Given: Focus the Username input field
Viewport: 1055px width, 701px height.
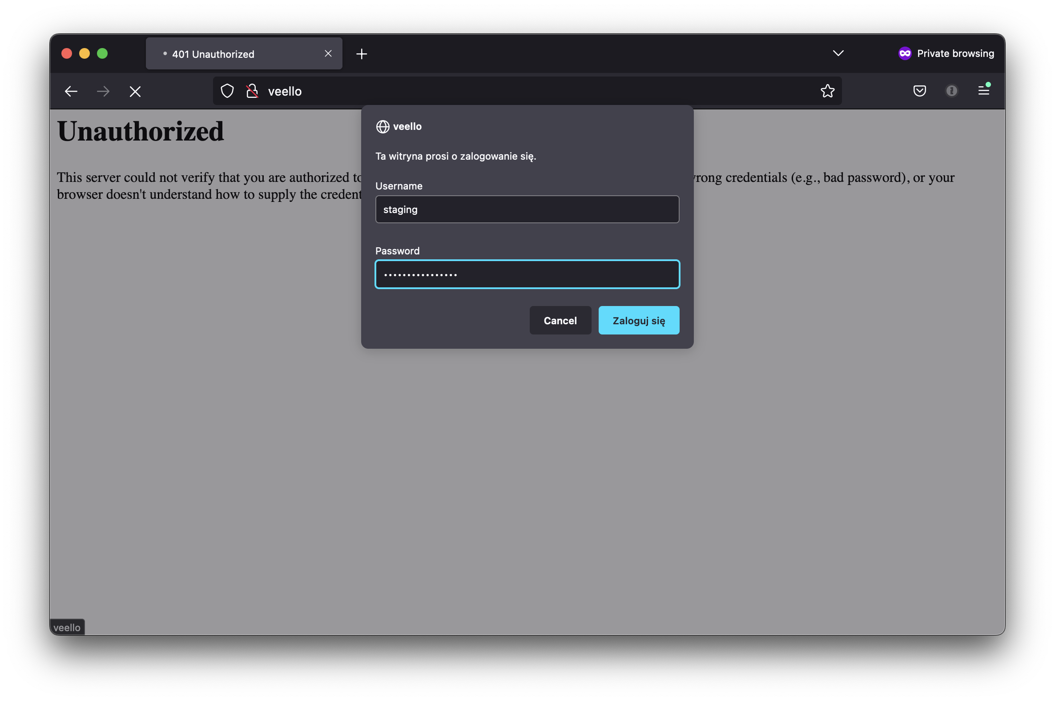Looking at the screenshot, I should tap(527, 209).
